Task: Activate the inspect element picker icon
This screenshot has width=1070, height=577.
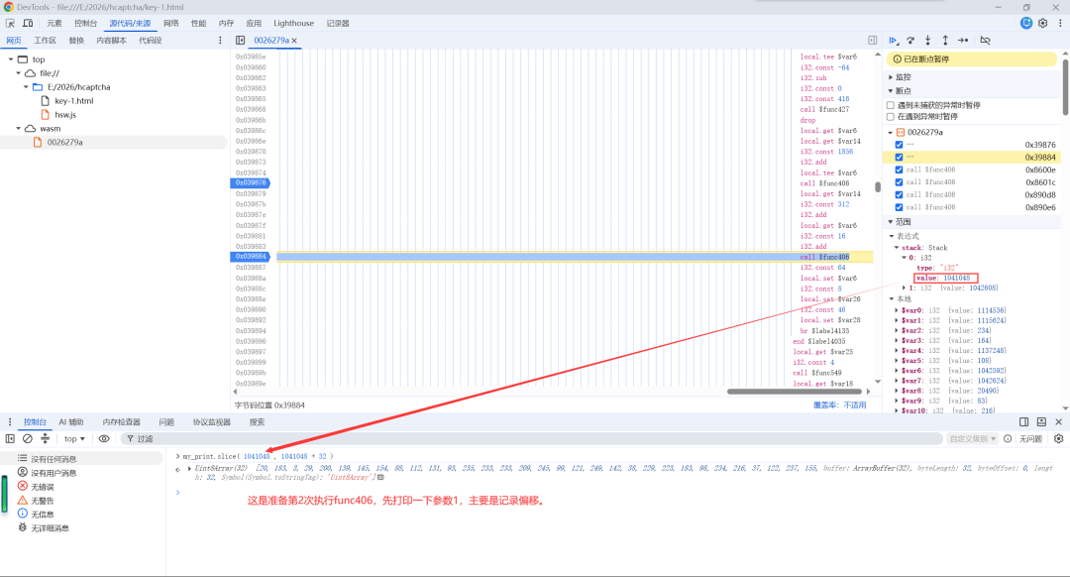Action: pos(10,23)
